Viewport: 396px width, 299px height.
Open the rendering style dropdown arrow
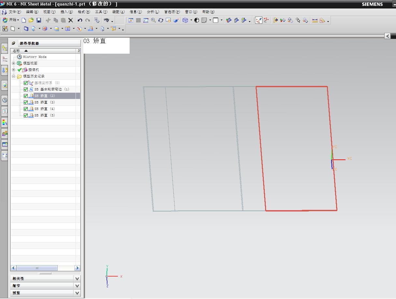[191, 20]
